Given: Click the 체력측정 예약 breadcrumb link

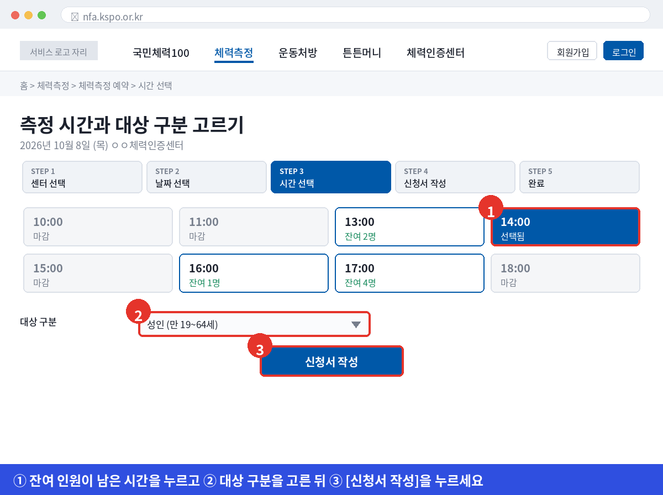Looking at the screenshot, I should pos(104,86).
